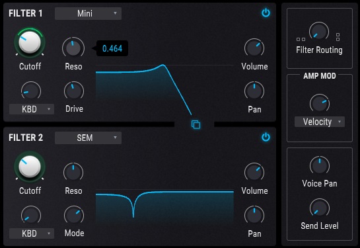Image resolution: width=360 pixels, height=248 pixels.
Task: Open Filter 1 type dropdown showing Mini
Action: click(x=88, y=13)
